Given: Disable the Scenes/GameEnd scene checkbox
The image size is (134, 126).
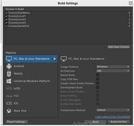Looking at the screenshot, I should coord(7,26).
